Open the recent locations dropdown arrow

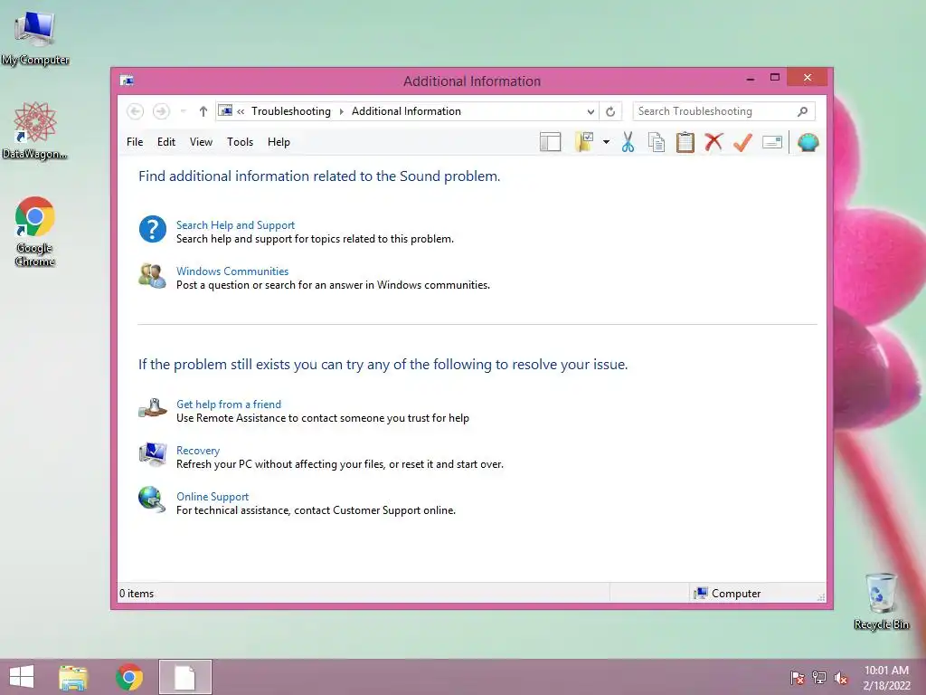pos(183,111)
